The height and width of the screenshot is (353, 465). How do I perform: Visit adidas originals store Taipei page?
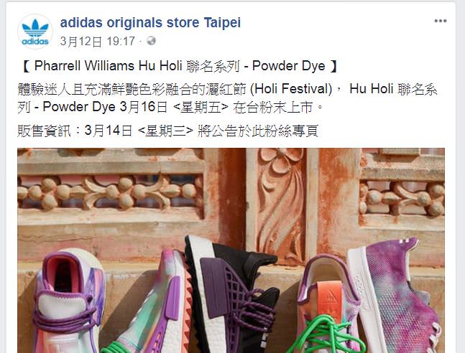click(x=150, y=22)
